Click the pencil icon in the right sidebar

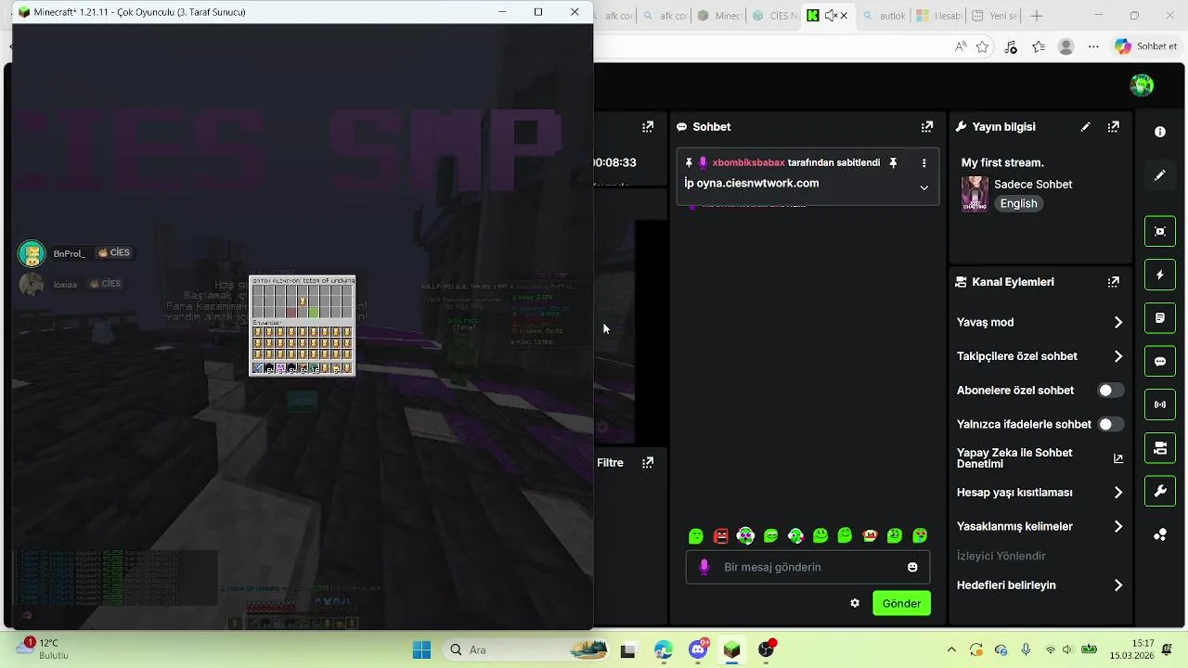click(x=1160, y=175)
